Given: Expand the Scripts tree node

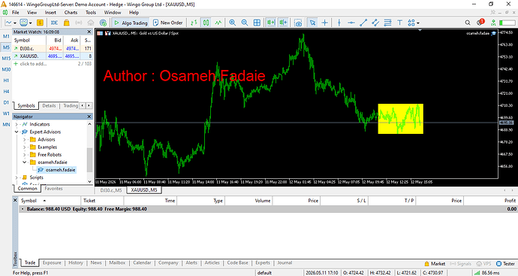Looking at the screenshot, I should (17, 177).
